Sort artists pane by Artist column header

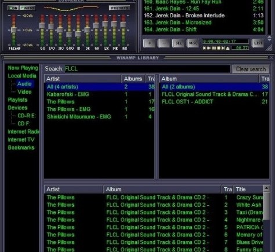coord(82,79)
